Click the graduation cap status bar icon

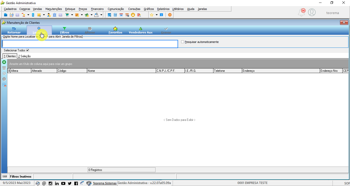coord(89,183)
